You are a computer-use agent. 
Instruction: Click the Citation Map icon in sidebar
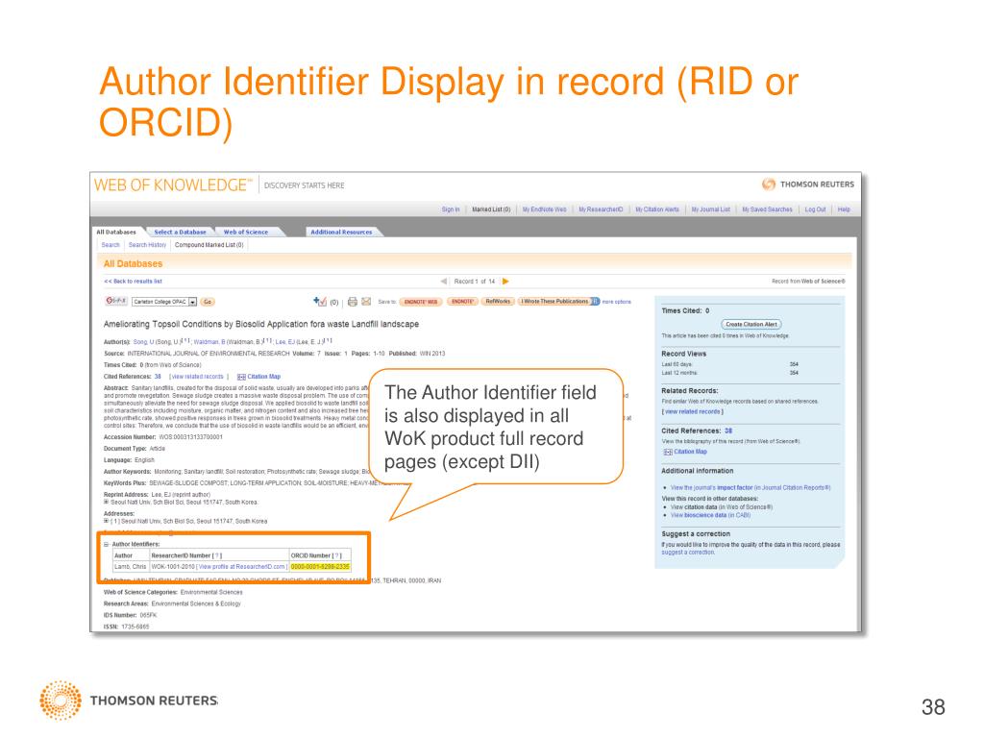point(669,452)
